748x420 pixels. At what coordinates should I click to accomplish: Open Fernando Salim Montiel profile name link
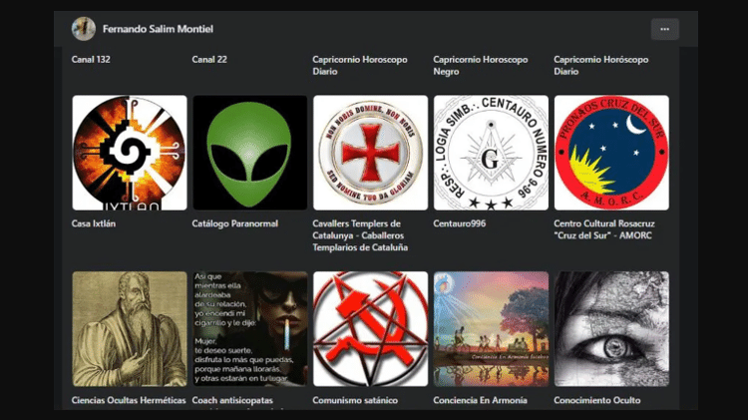coord(158,29)
